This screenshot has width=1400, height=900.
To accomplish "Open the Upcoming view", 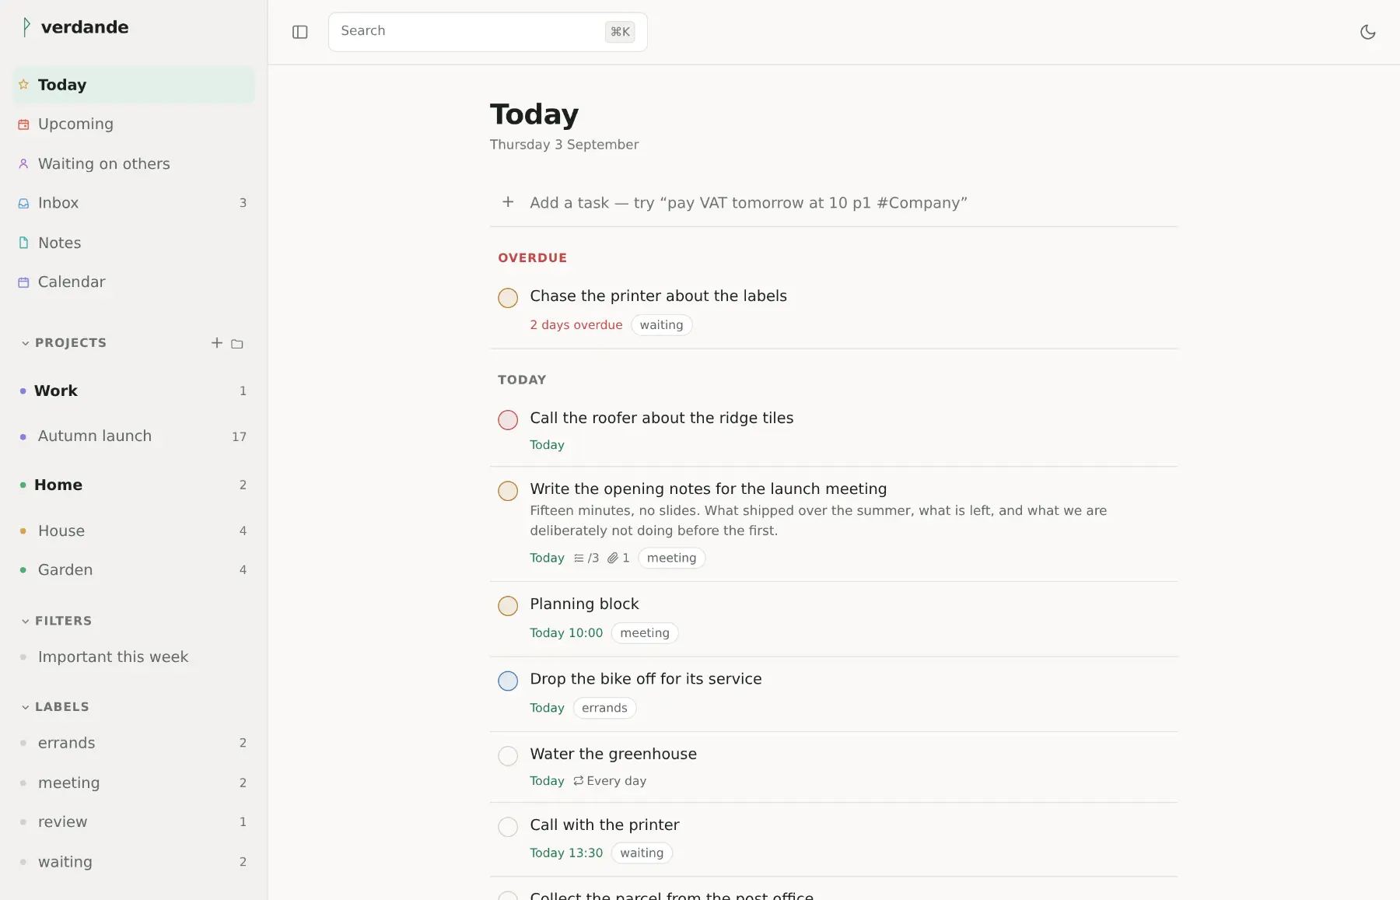I will click(134, 124).
